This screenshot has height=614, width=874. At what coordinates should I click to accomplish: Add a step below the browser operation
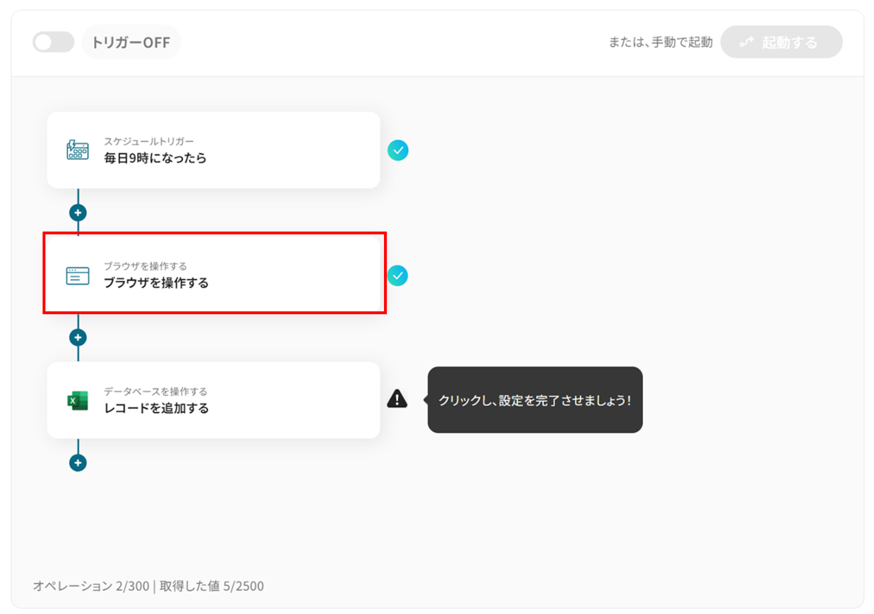click(x=78, y=338)
